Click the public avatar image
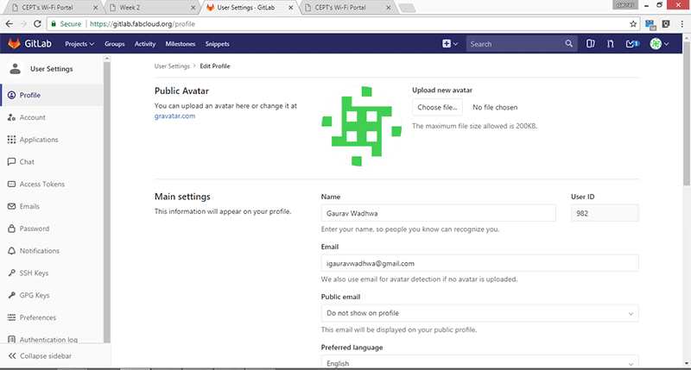Image resolution: width=691 pixels, height=370 pixels. tap(362, 126)
